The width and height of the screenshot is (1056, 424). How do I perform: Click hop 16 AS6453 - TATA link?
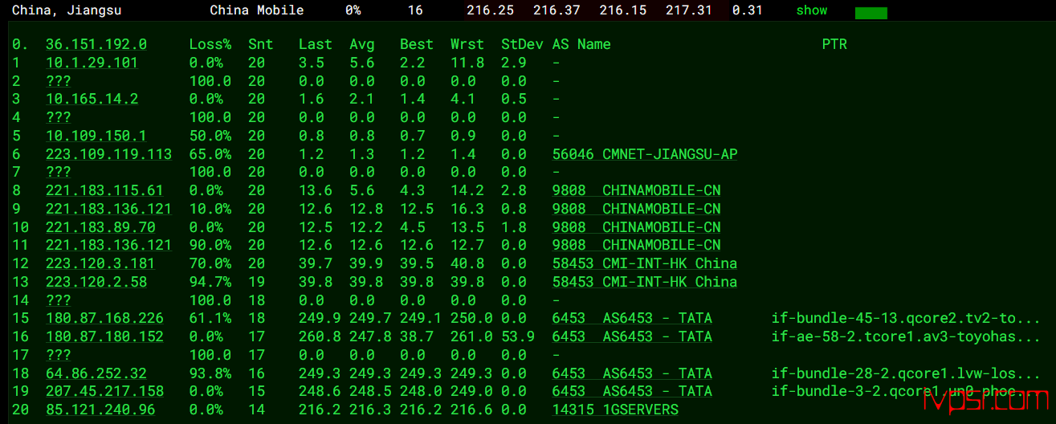point(632,336)
